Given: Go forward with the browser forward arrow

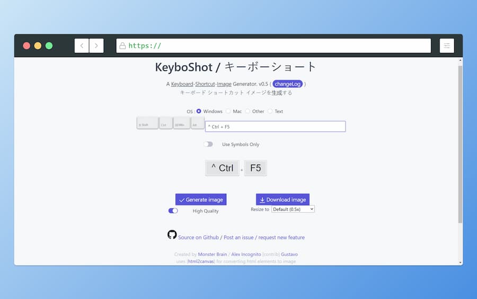Looking at the screenshot, I should tap(96, 46).
